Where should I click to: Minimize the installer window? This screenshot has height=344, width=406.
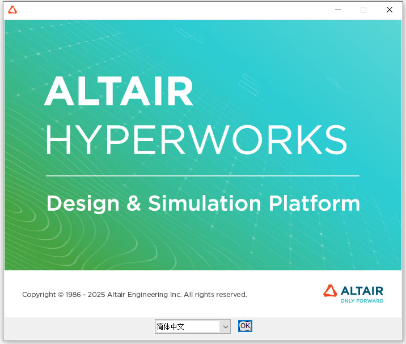click(x=338, y=10)
